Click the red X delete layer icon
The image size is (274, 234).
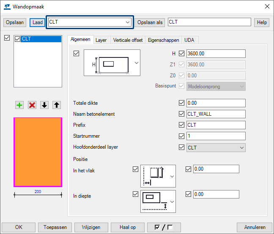tap(32, 105)
